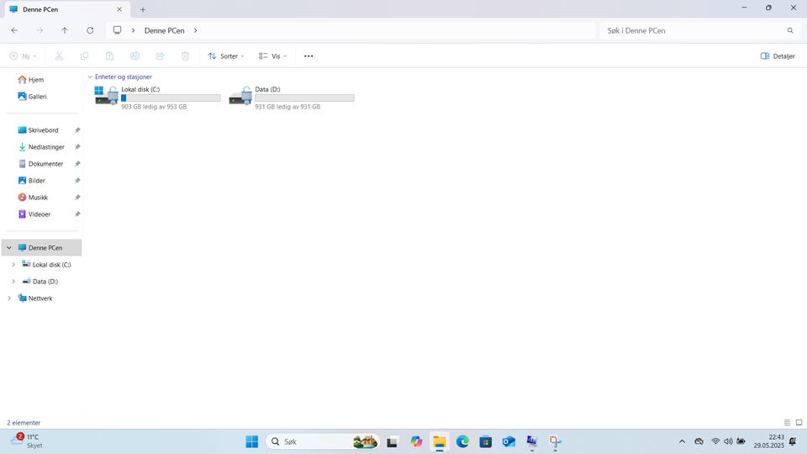Click the forward navigation arrow
Screen dimensions: 807x454
pos(40,30)
